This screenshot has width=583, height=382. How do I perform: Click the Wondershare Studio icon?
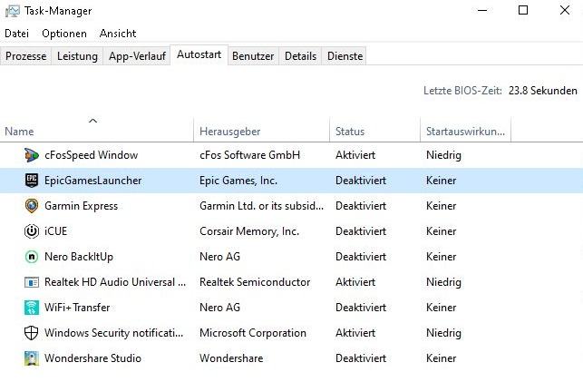pos(31,358)
